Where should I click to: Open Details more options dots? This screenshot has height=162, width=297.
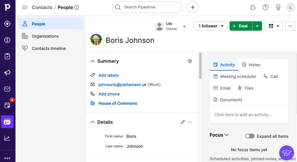(190, 122)
